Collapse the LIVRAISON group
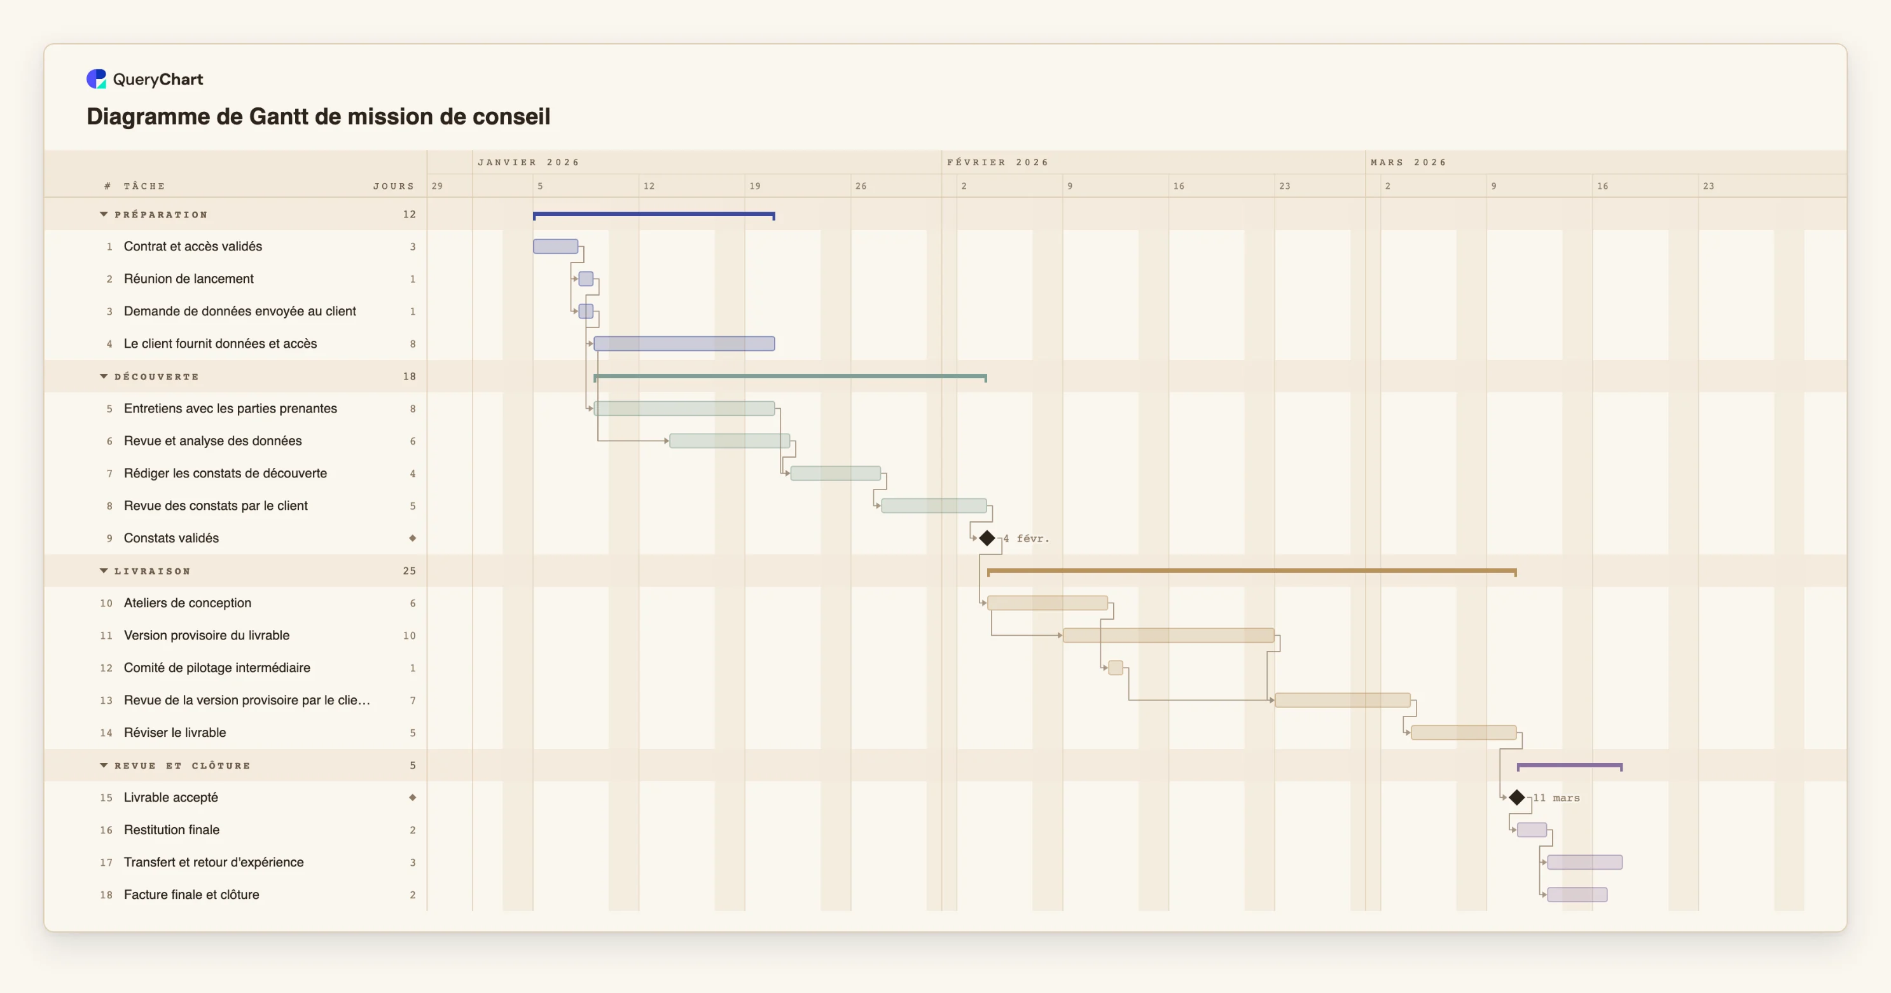 coord(104,571)
